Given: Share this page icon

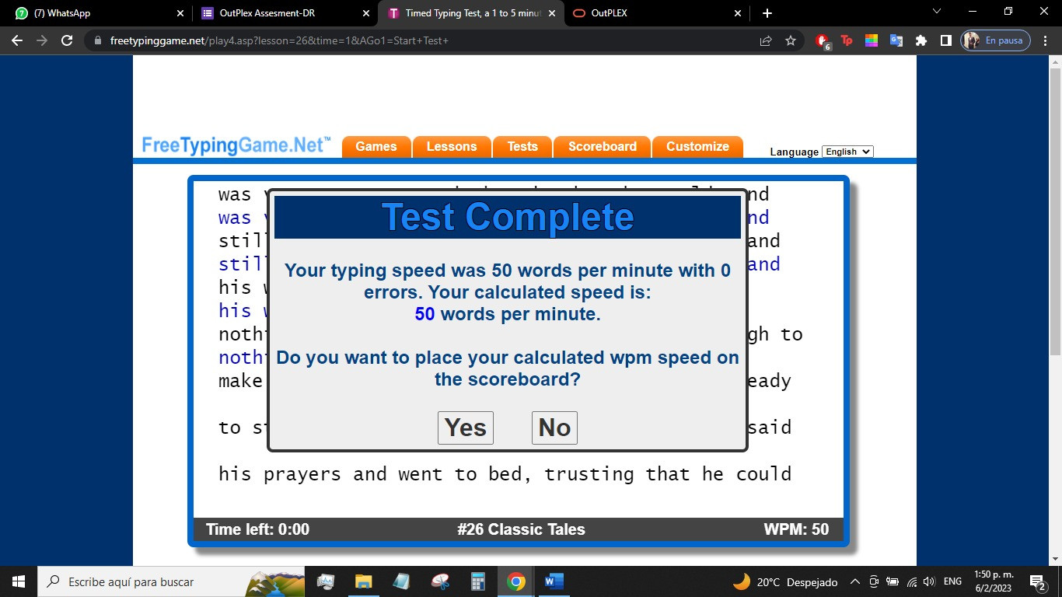Looking at the screenshot, I should click(x=766, y=40).
